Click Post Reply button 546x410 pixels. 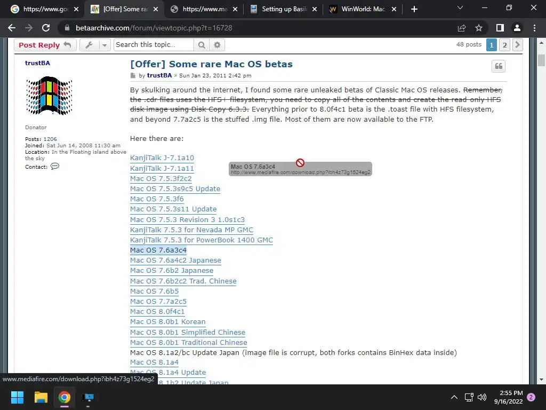tap(45, 45)
